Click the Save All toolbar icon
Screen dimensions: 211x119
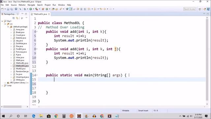(12, 9)
